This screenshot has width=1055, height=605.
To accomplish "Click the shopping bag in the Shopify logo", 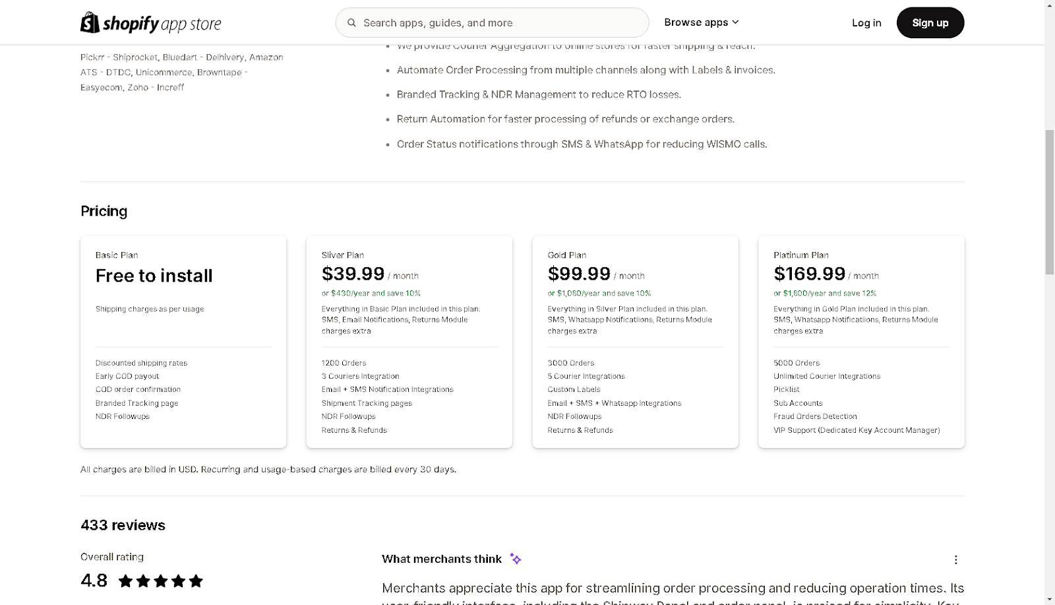I will [89, 22].
